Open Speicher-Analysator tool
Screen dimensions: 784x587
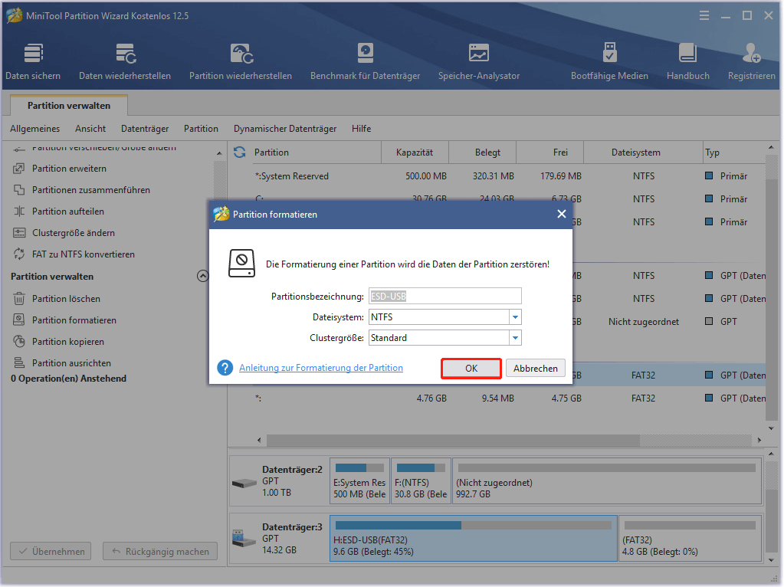[x=479, y=62]
